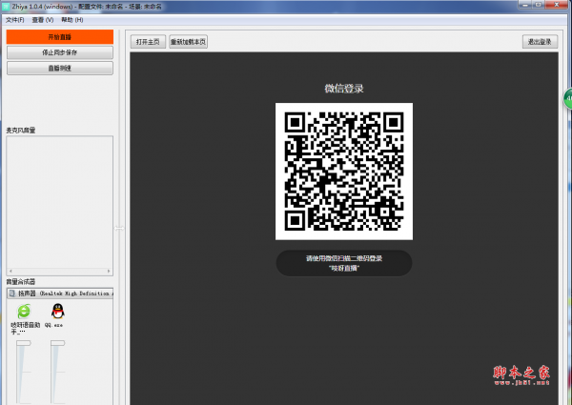The height and width of the screenshot is (405, 572).
Task: Open the 帮助(H) menu
Action: (x=71, y=19)
